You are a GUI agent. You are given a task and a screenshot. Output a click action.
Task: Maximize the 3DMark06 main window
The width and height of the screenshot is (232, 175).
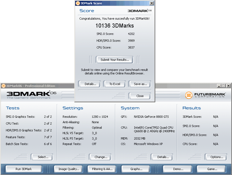pyautogui.click(x=224, y=86)
